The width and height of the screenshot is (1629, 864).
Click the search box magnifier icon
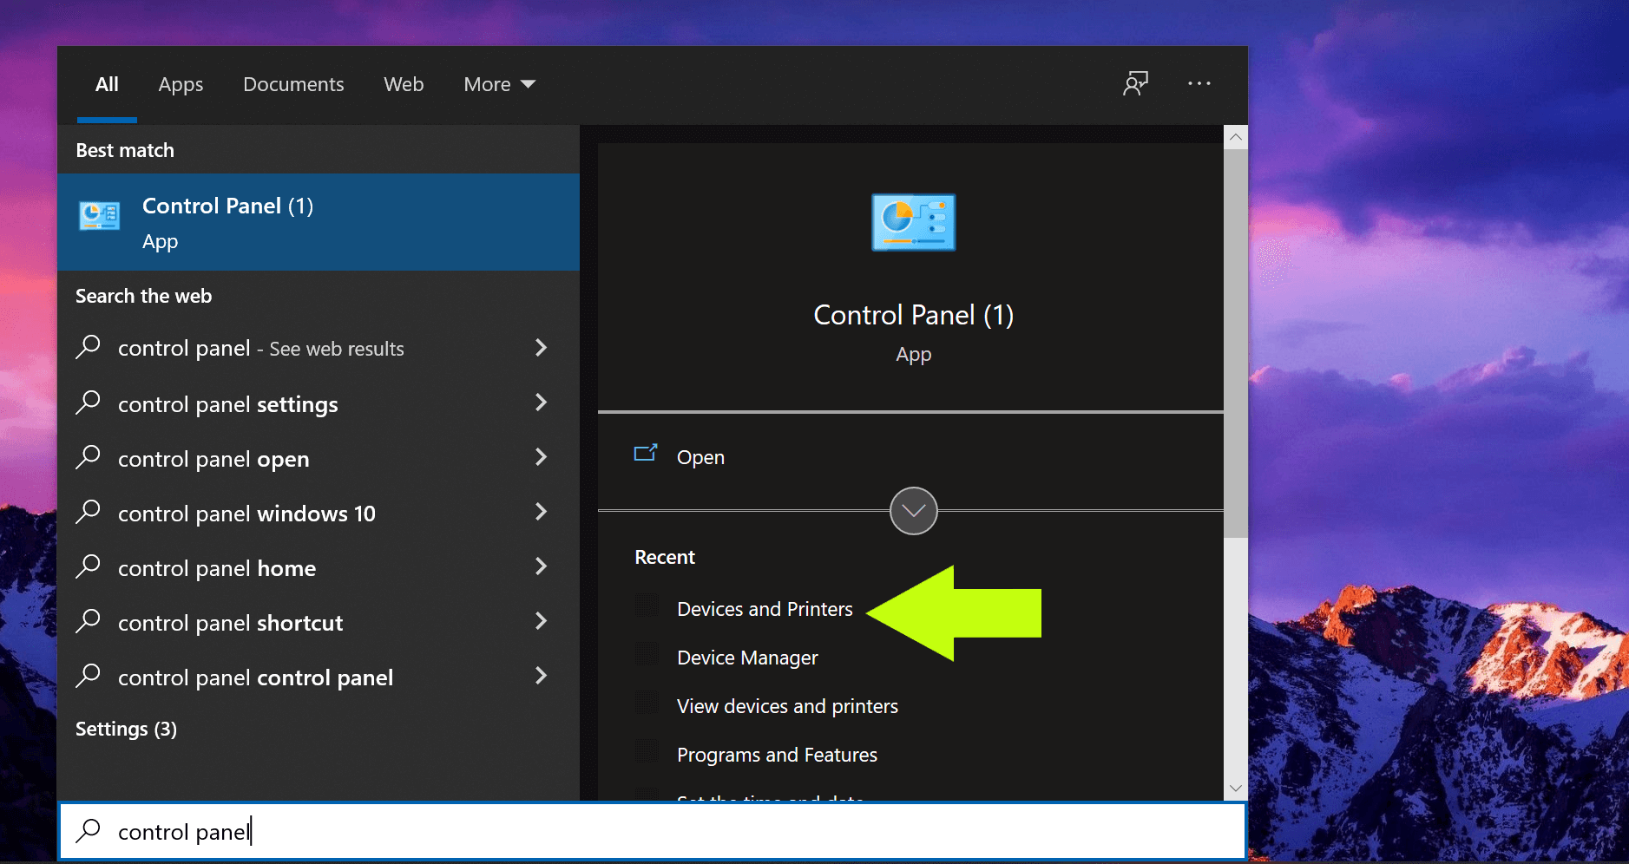coord(89,831)
